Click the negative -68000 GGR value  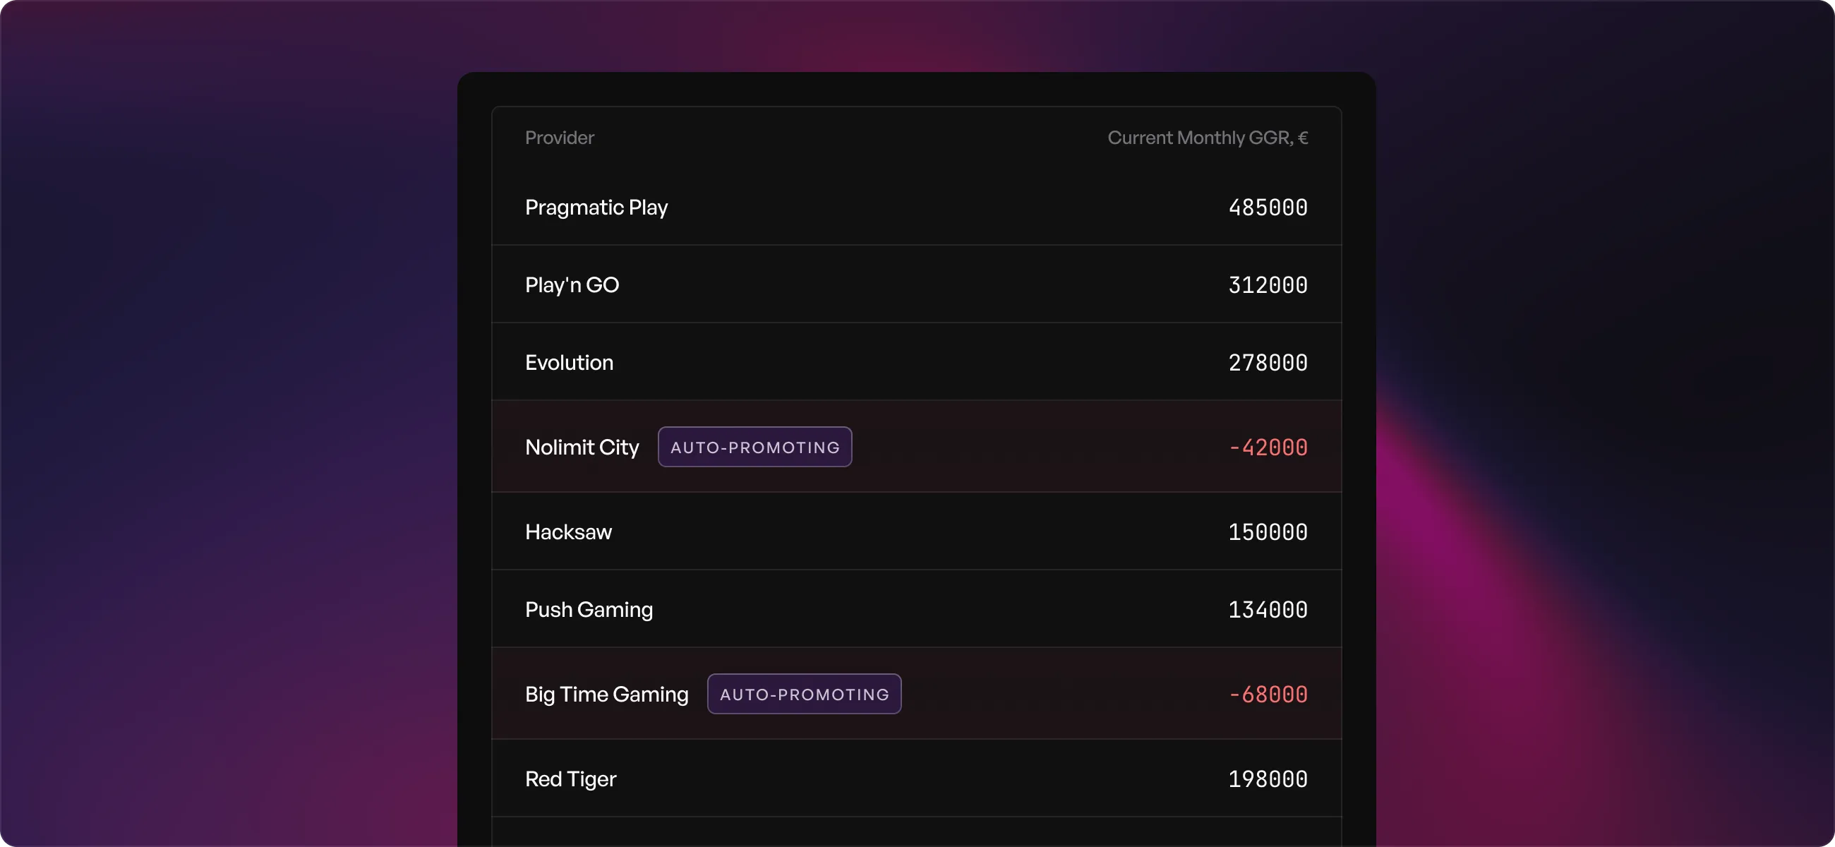1268,695
